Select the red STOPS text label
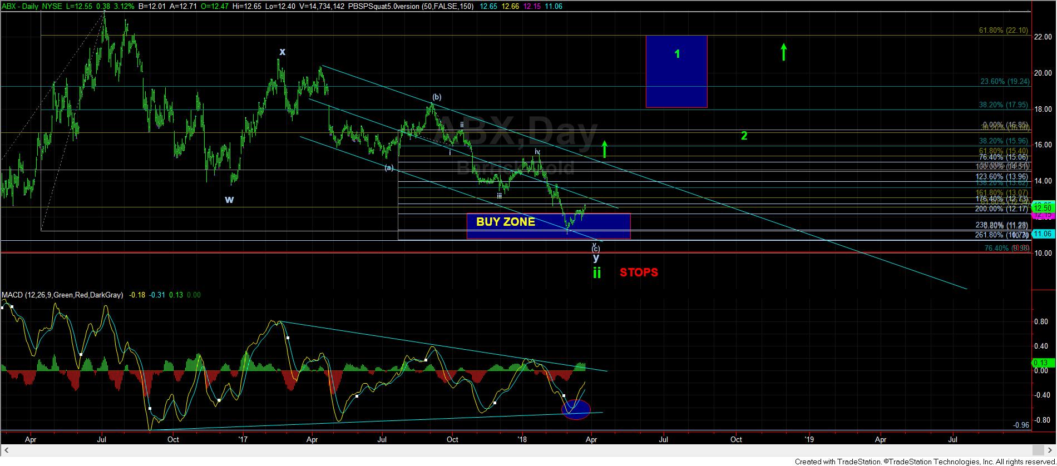This screenshot has width=1057, height=466. pyautogui.click(x=639, y=272)
